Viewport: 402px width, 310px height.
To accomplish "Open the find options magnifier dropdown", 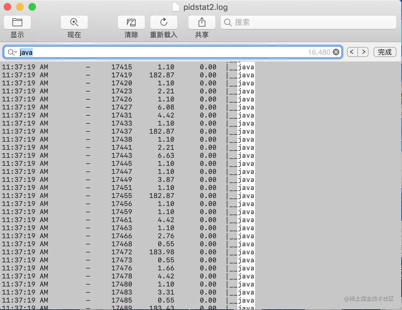I will pyautogui.click(x=12, y=52).
